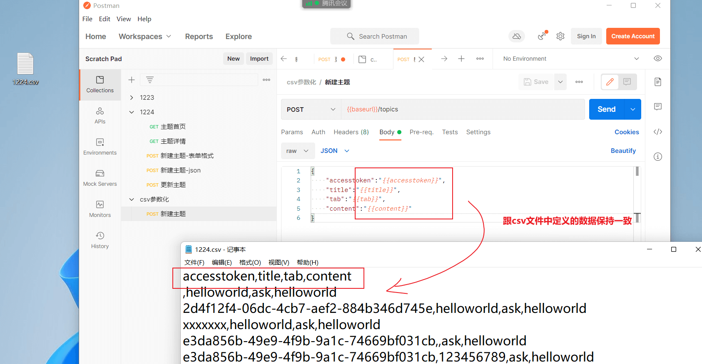
Task: Go to previous tab with left arrow
Action: [284, 59]
